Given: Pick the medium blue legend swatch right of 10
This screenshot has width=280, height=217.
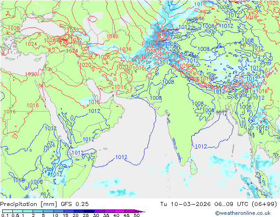Looking at the screenshot, I should point(59,211).
